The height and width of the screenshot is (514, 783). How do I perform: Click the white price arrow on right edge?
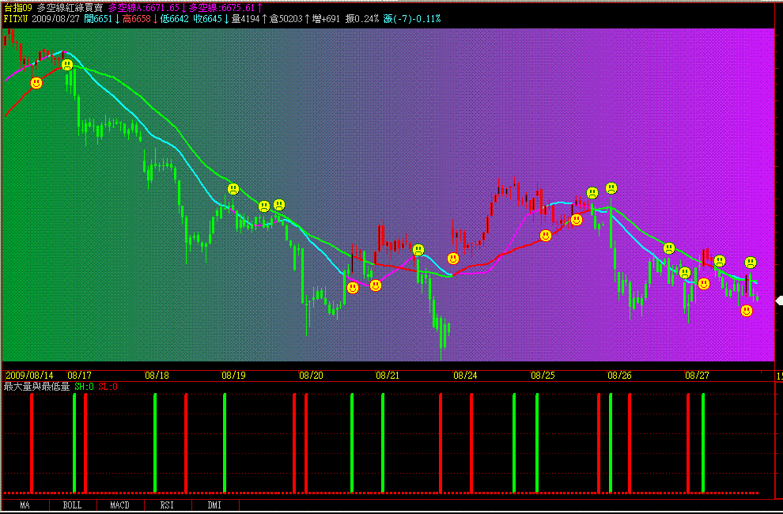[x=778, y=300]
